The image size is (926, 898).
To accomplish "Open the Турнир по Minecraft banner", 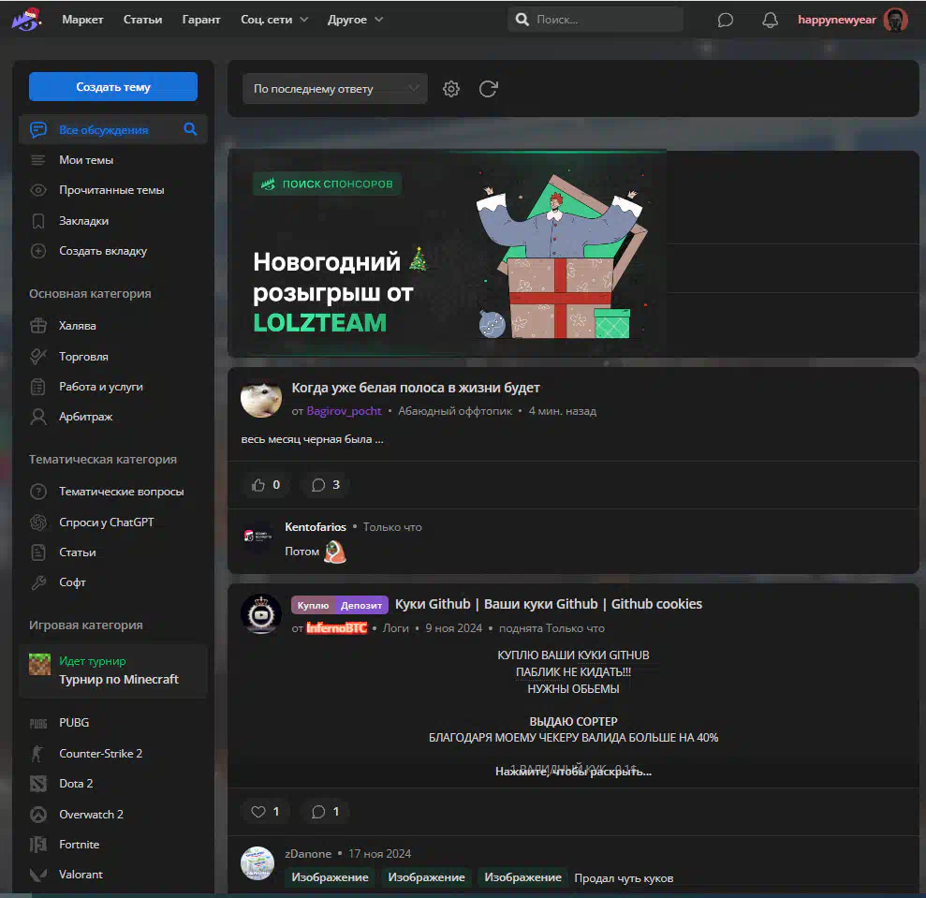I will tap(113, 671).
